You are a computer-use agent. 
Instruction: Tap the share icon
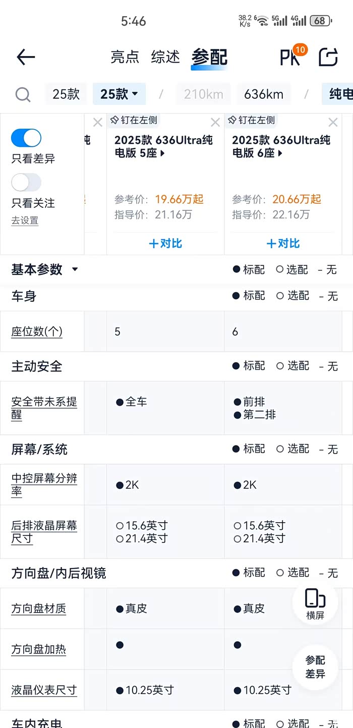point(328,57)
